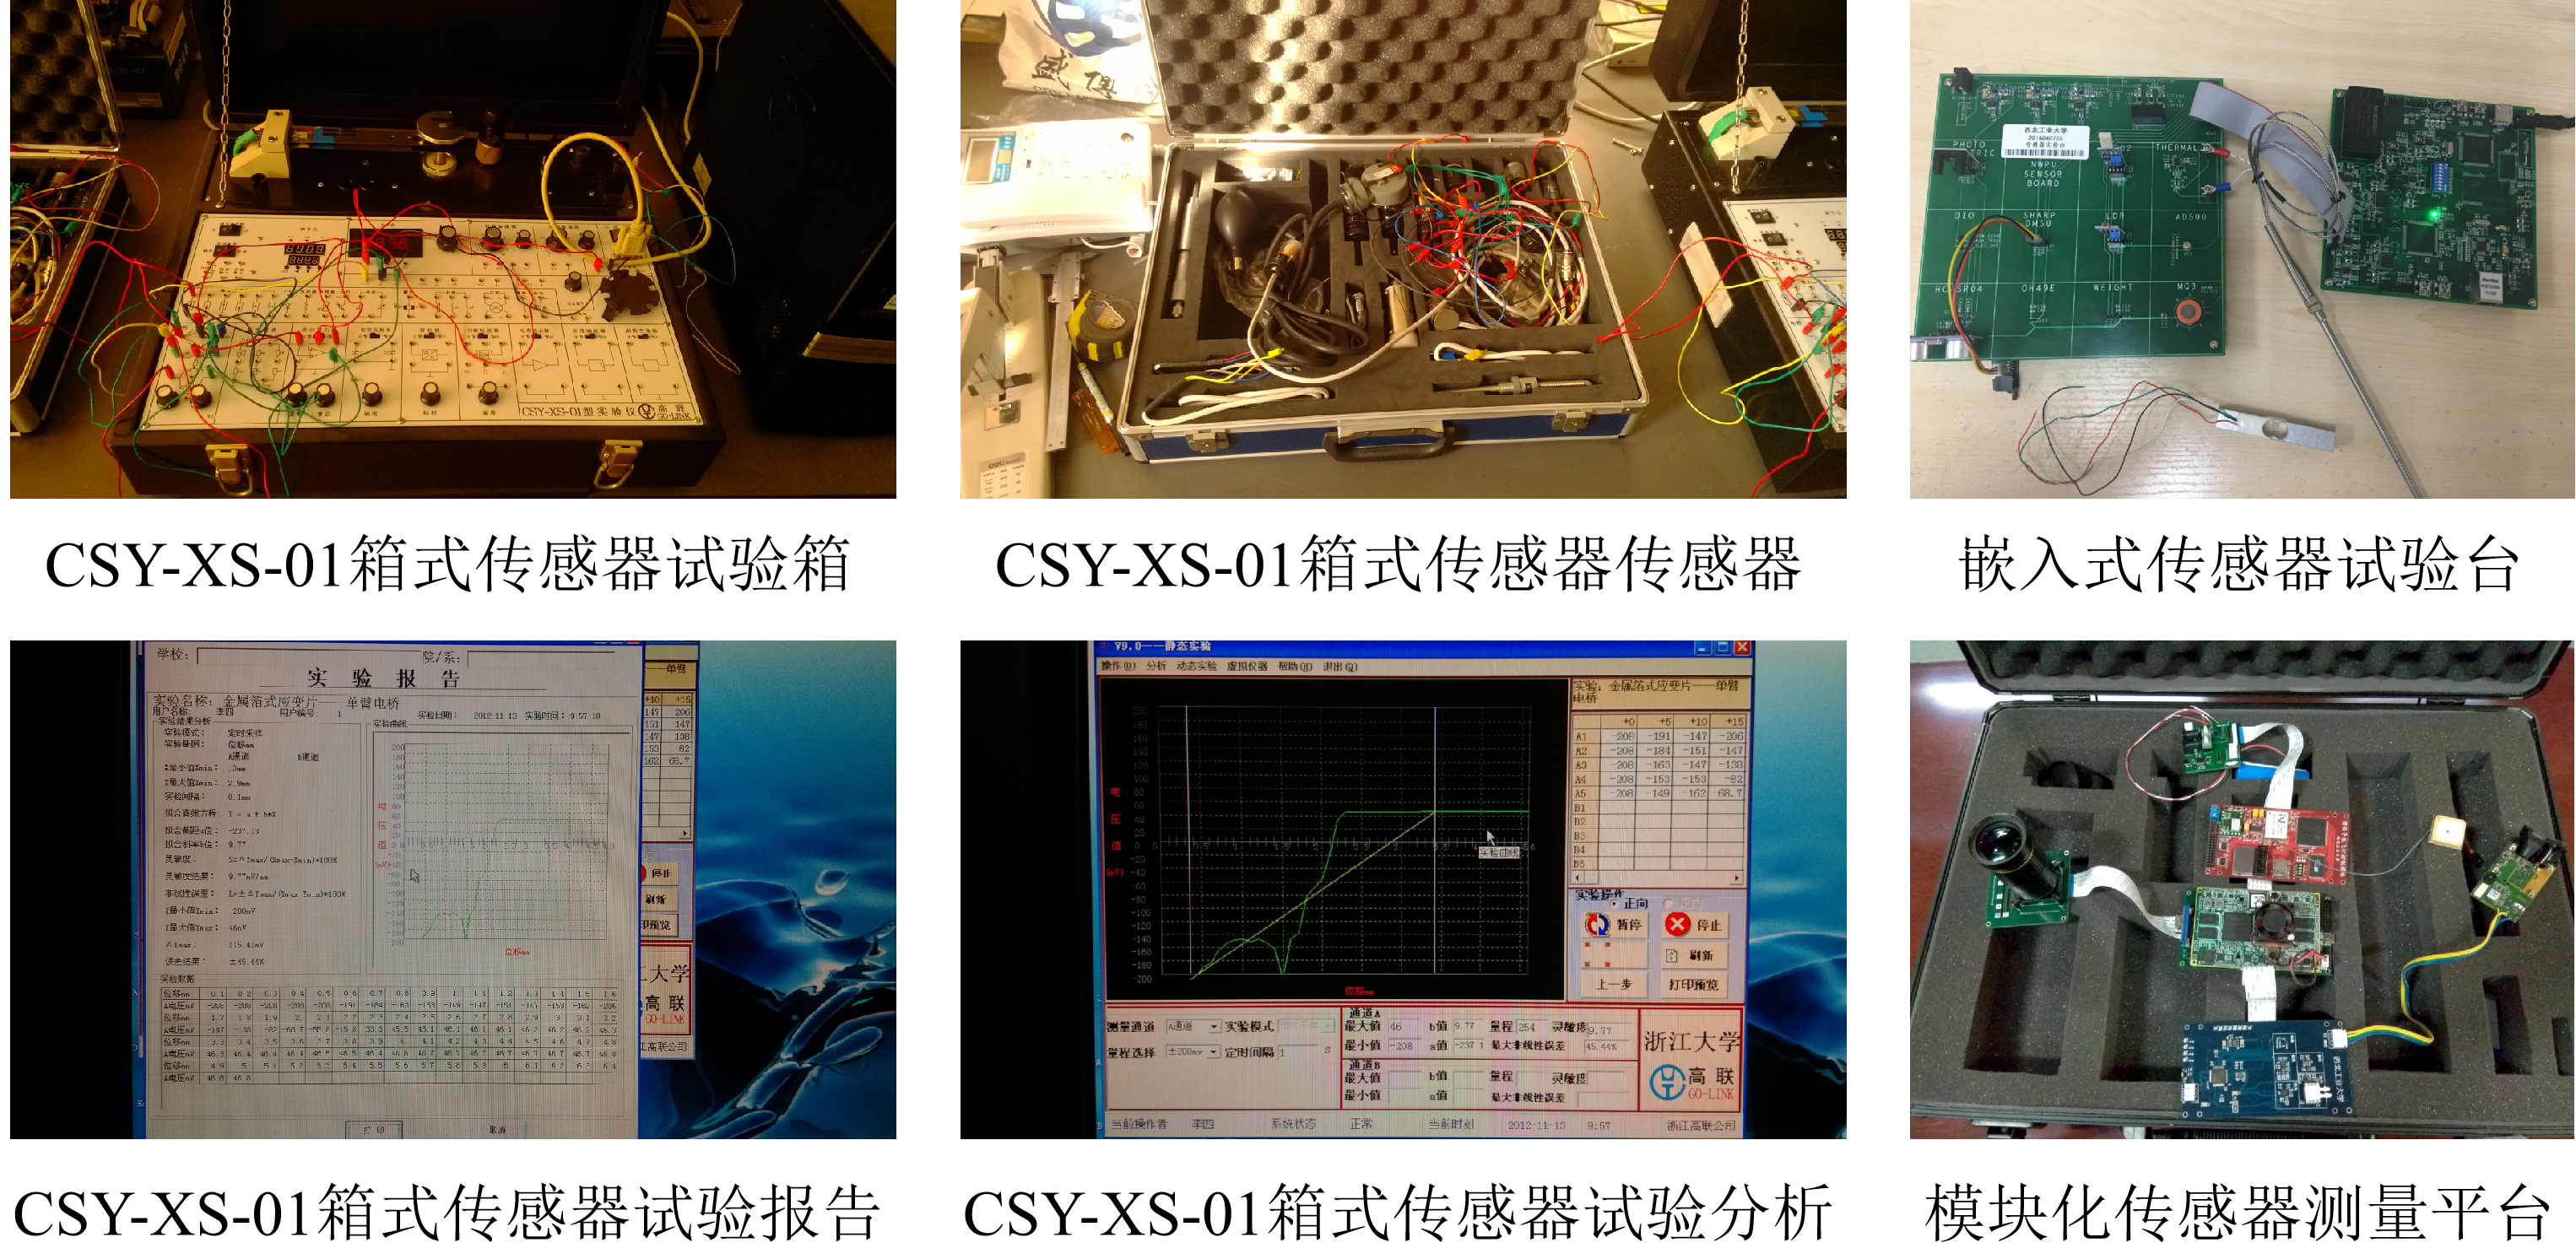Open the 操作(O) menu in static experiment window
The image size is (2576, 1259).
click(x=1118, y=666)
